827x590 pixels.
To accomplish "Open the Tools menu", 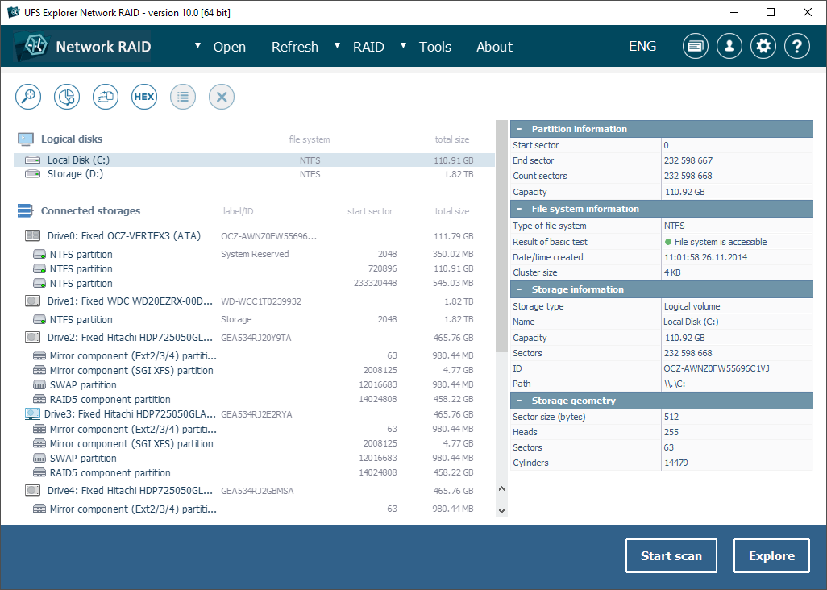I will click(435, 47).
